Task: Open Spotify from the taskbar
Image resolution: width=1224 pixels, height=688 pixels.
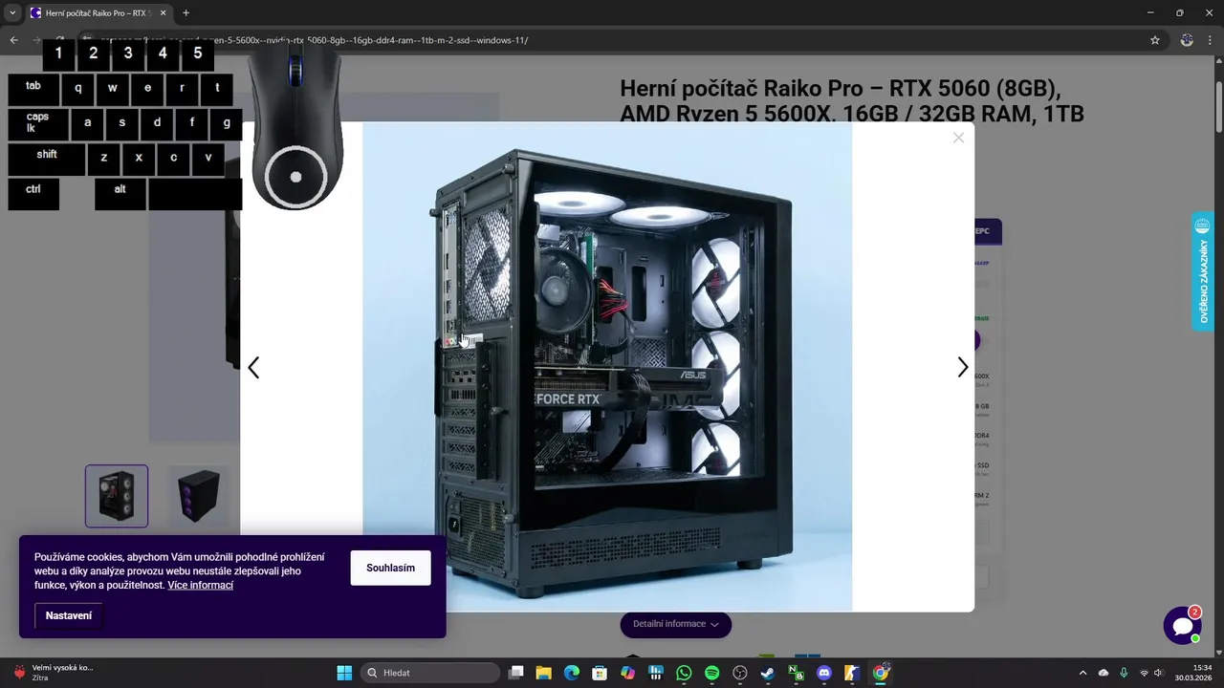Action: [x=711, y=673]
